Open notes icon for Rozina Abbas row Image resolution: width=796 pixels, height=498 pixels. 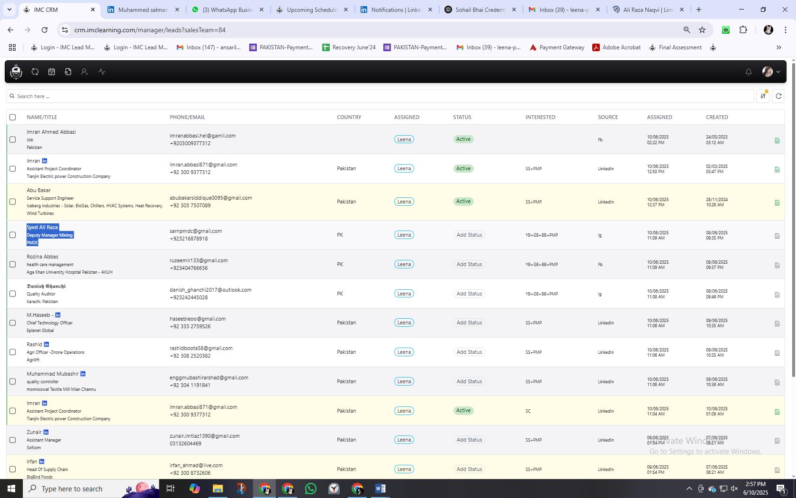coord(777,265)
